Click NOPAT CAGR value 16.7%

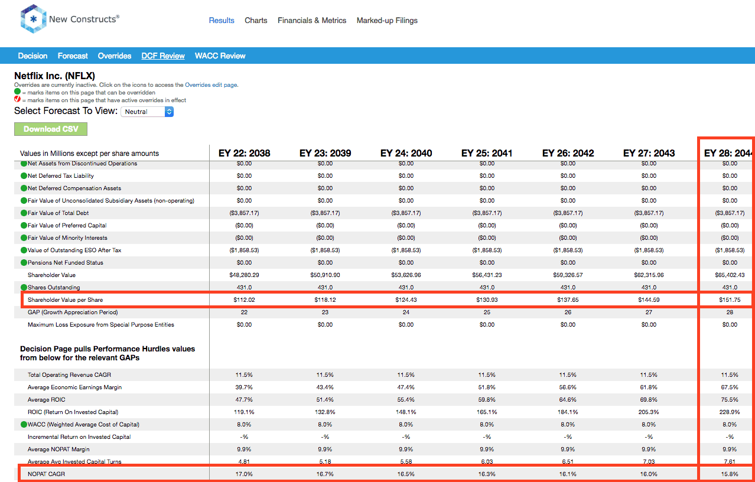(325, 474)
